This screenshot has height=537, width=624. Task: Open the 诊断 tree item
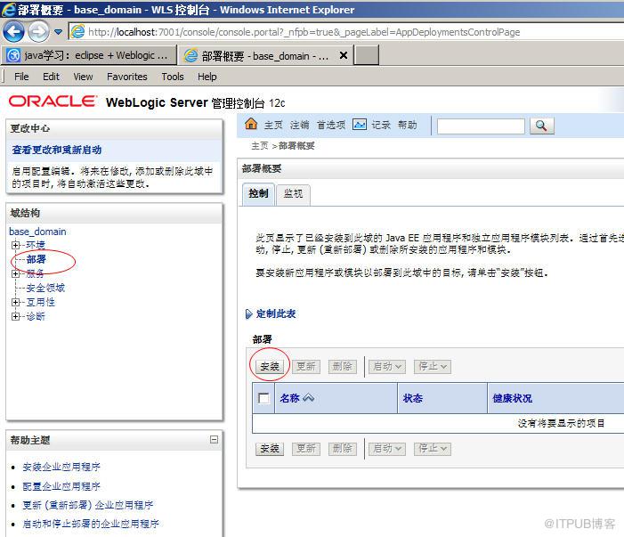click(x=36, y=316)
